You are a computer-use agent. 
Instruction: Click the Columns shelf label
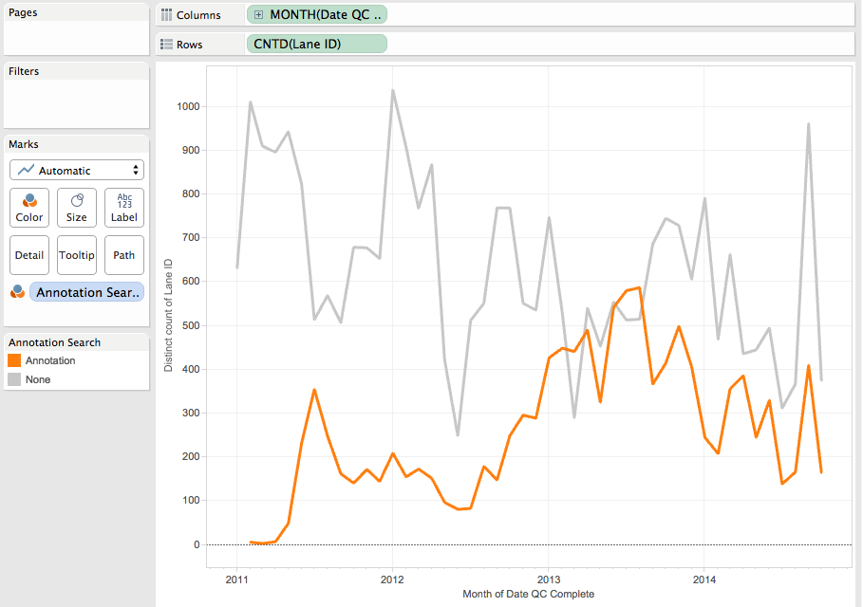198,15
